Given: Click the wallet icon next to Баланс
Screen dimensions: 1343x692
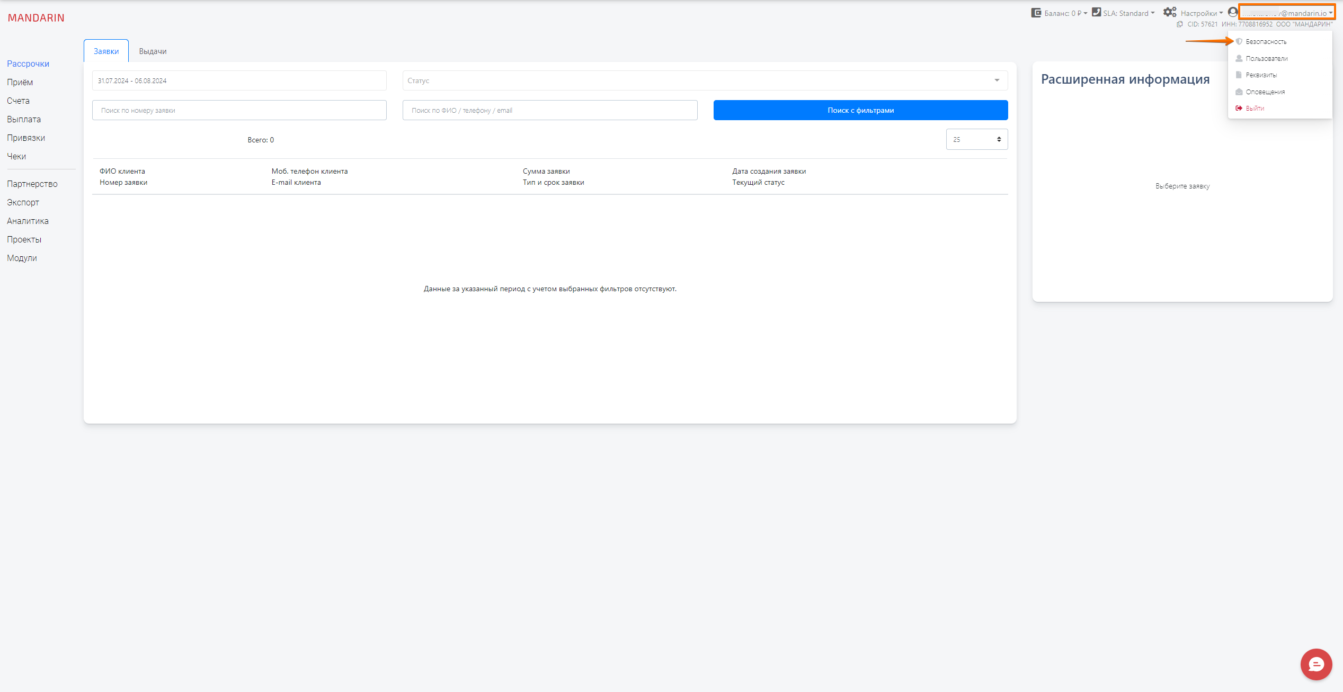Looking at the screenshot, I should click(1036, 13).
